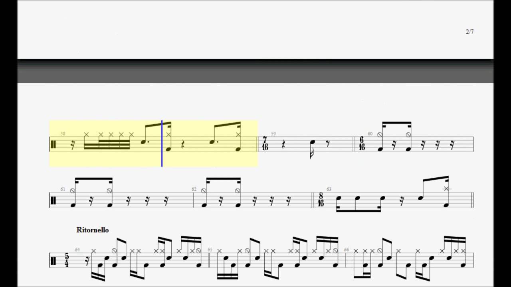Select the percussion clef before the 5/4 signature

point(53,260)
